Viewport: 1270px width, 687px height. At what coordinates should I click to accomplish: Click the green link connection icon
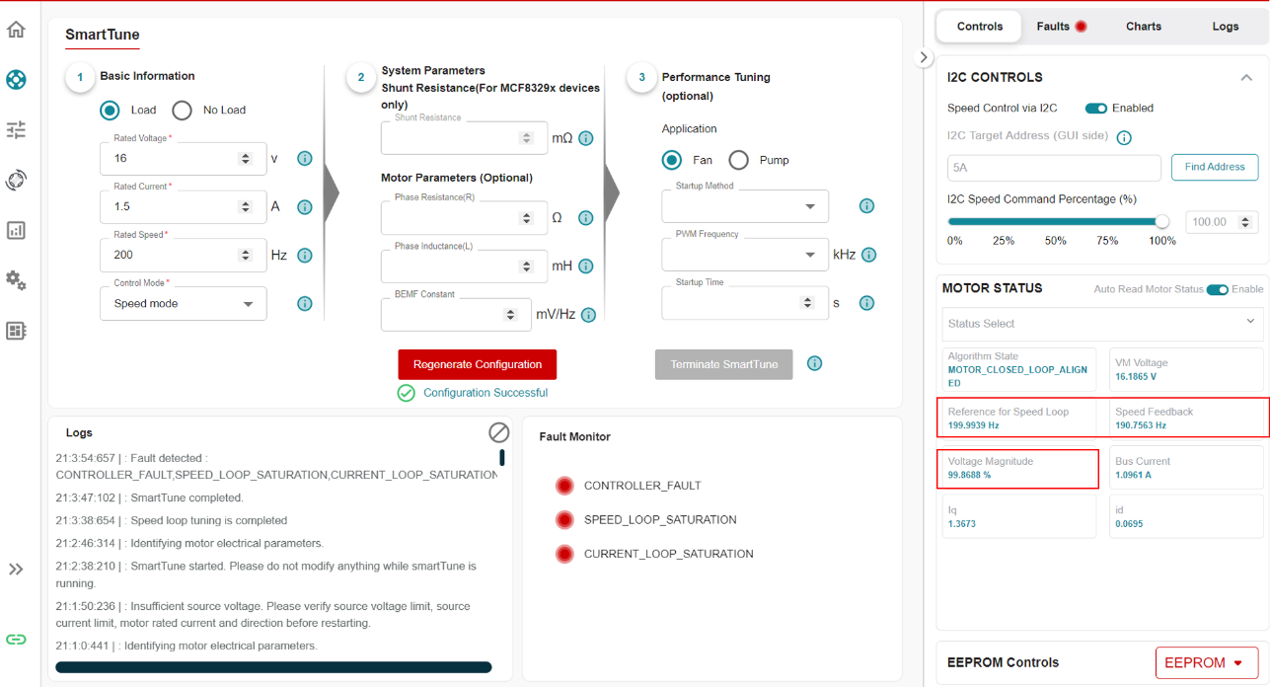click(16, 639)
